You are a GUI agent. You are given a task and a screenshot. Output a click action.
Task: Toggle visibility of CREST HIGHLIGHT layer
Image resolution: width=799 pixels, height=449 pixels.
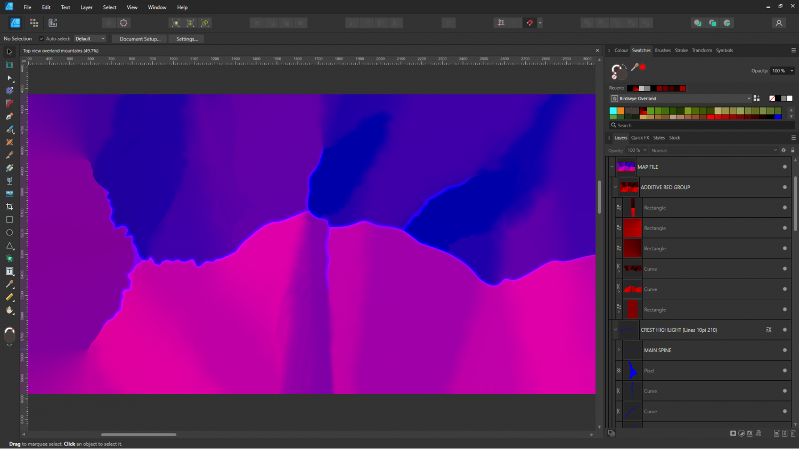coord(785,330)
